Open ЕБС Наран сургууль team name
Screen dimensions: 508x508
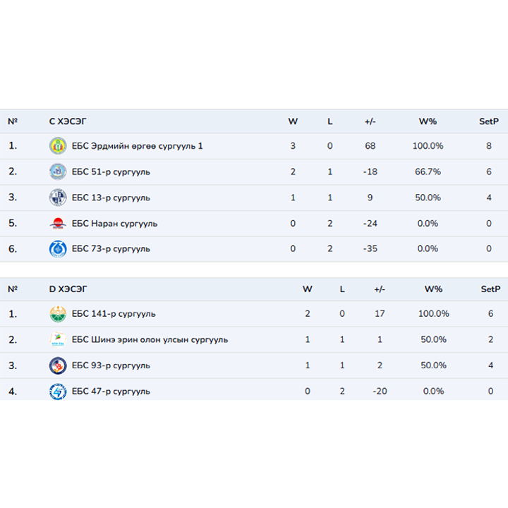pyautogui.click(x=114, y=224)
